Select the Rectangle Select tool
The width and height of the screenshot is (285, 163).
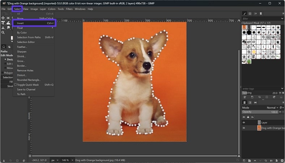[x=8, y=18]
